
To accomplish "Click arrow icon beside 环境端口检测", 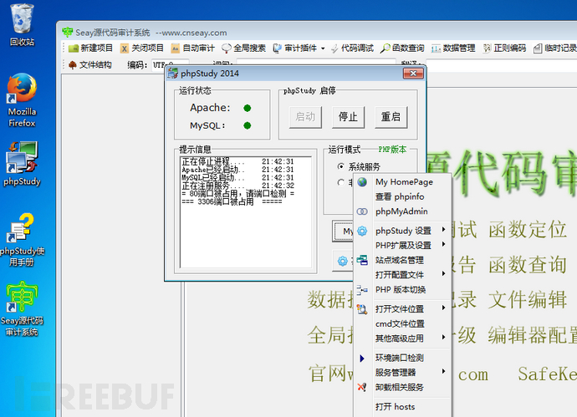I will pos(362,358).
